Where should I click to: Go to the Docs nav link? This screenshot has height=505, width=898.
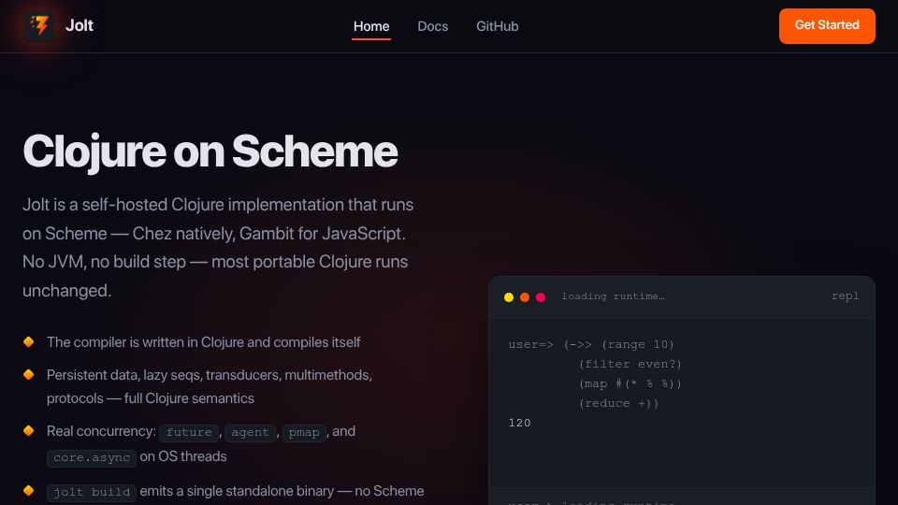pos(432,26)
